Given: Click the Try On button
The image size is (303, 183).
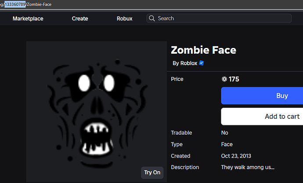Looking at the screenshot, I should [152, 172].
